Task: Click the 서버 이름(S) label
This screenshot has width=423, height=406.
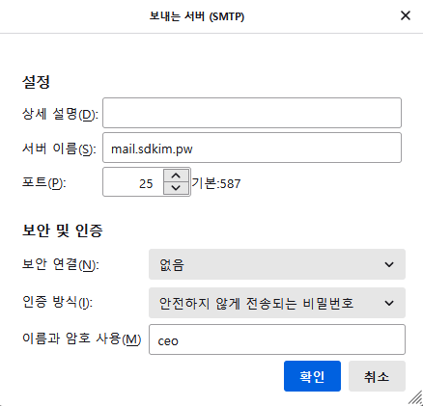Action: tap(59, 149)
